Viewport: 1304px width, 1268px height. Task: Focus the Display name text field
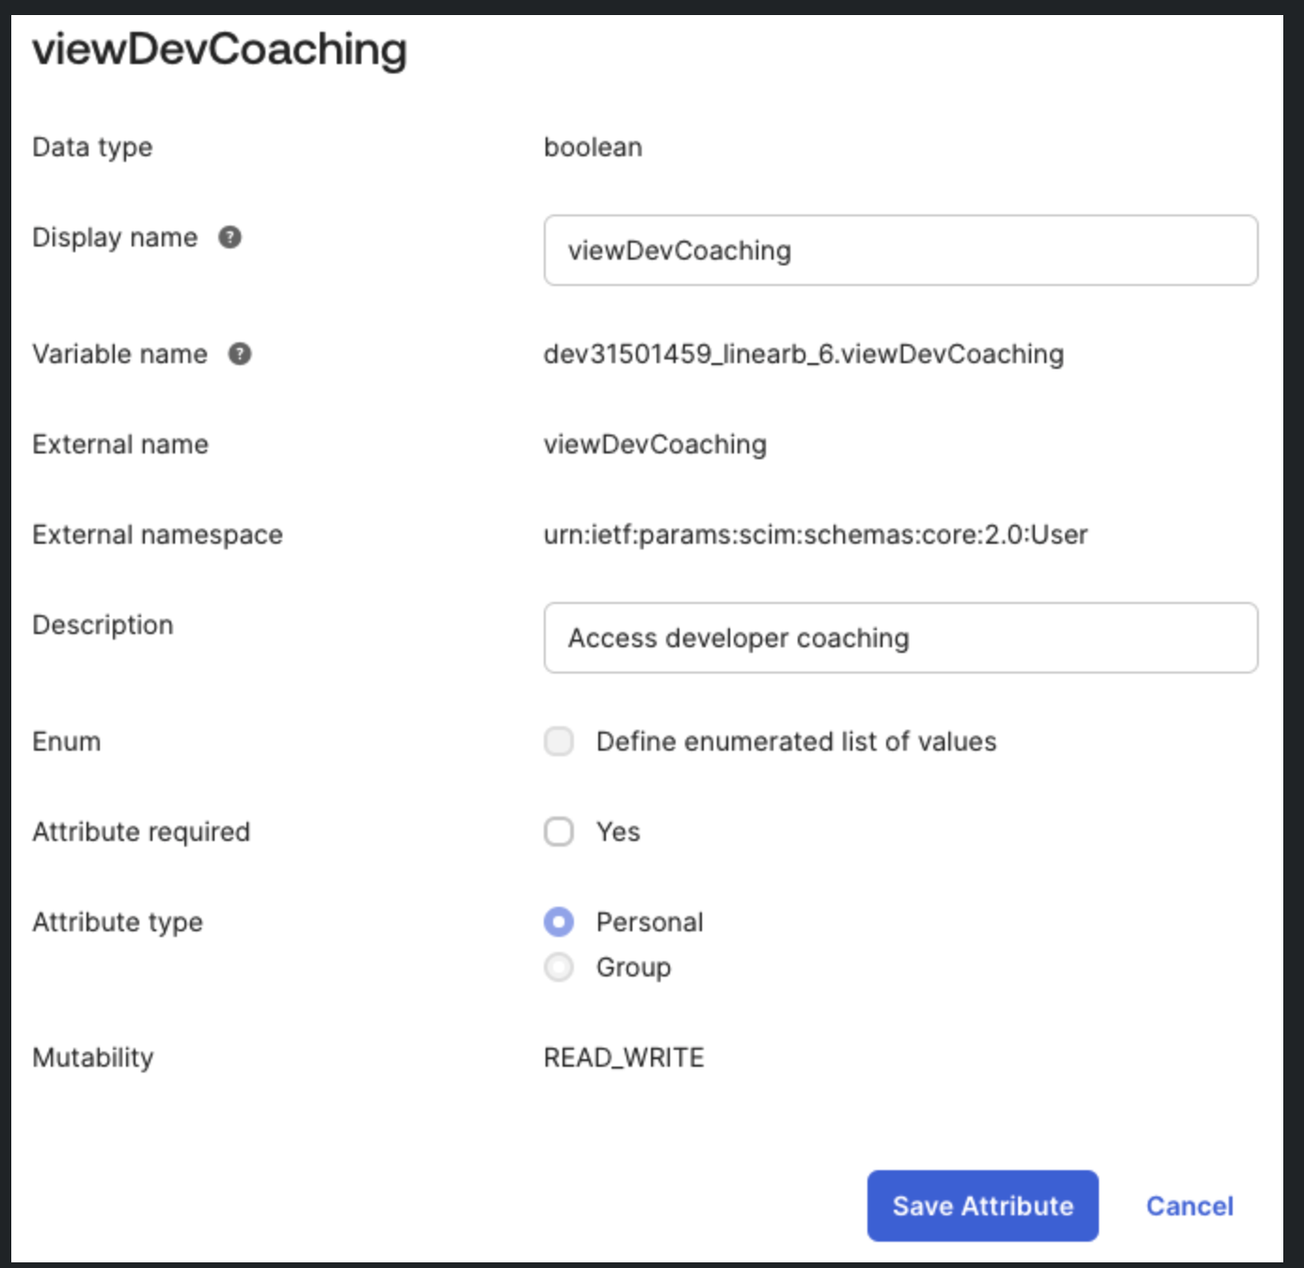click(900, 250)
